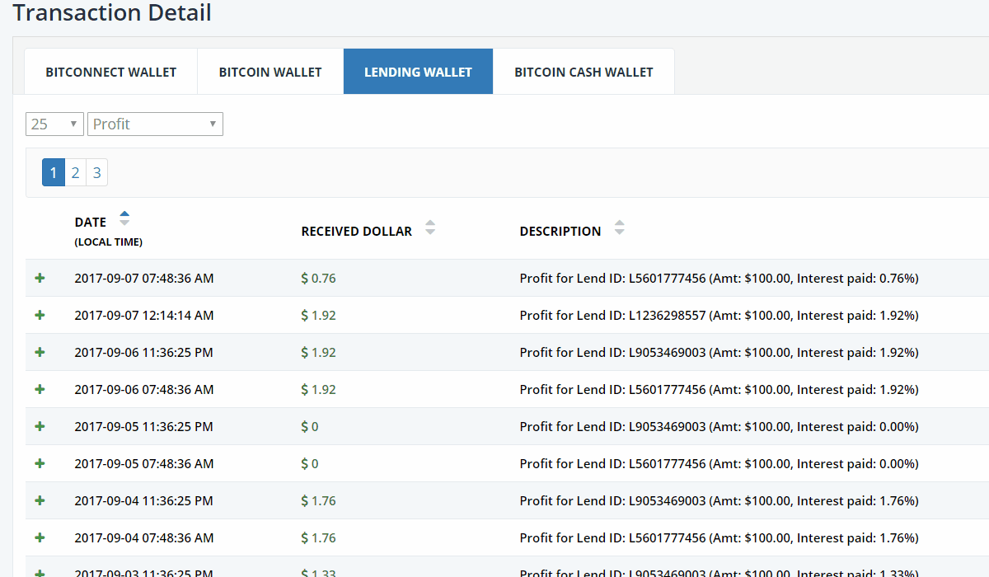Click $ 0 in the 2017-09-05 07:48:36 AM row

[x=310, y=464]
